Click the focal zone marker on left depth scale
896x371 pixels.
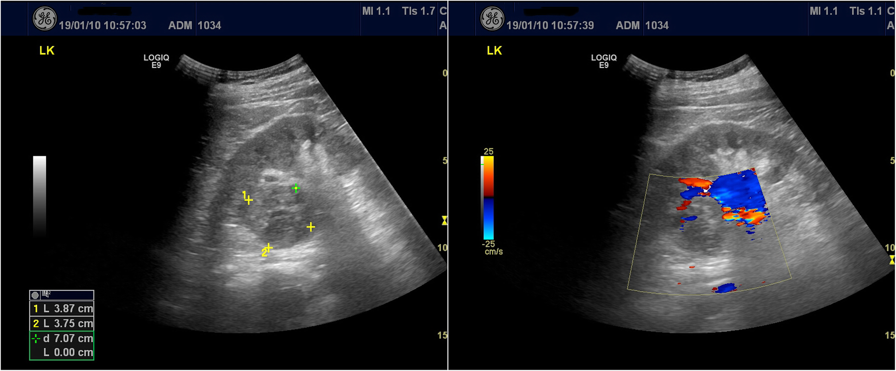click(x=444, y=220)
